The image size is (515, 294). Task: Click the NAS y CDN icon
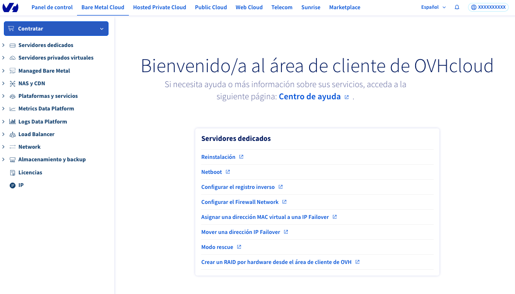tap(12, 83)
